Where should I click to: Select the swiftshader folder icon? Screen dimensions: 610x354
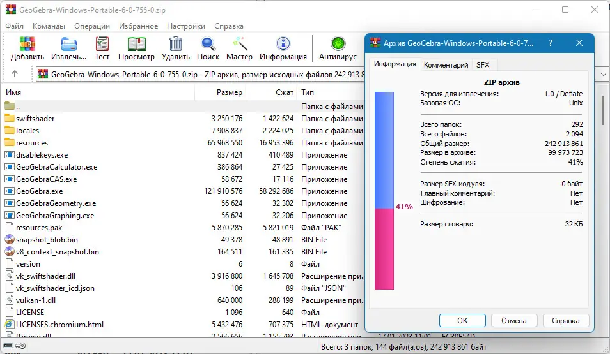click(x=10, y=118)
